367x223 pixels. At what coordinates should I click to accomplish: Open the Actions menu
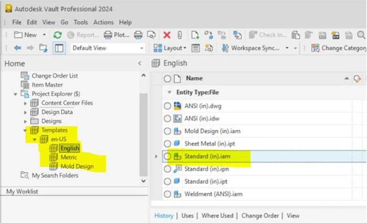coord(103,22)
